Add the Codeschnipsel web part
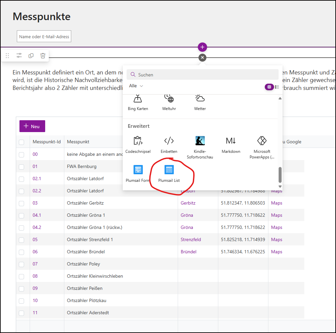 pyautogui.click(x=138, y=145)
